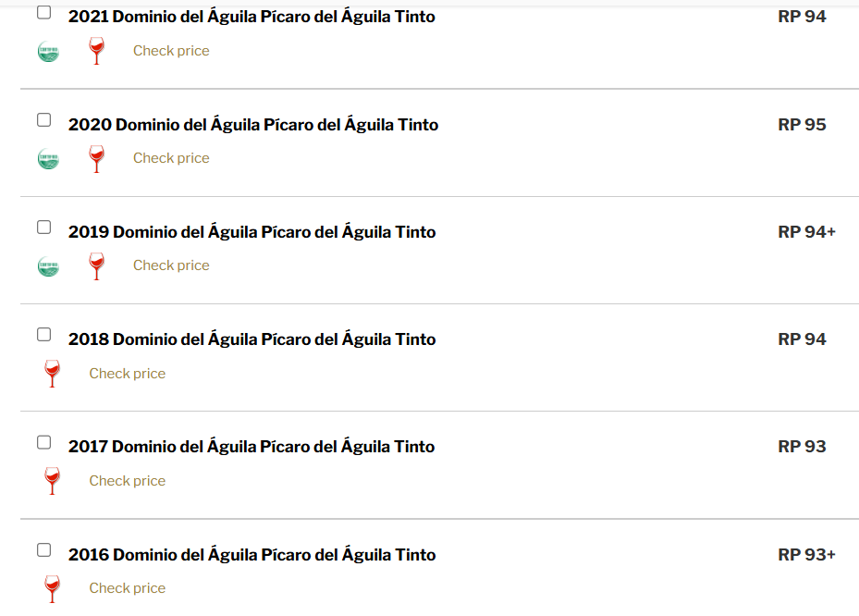Click the RP 95 score for 2020 vintage
The height and width of the screenshot is (616, 859).
802,125
